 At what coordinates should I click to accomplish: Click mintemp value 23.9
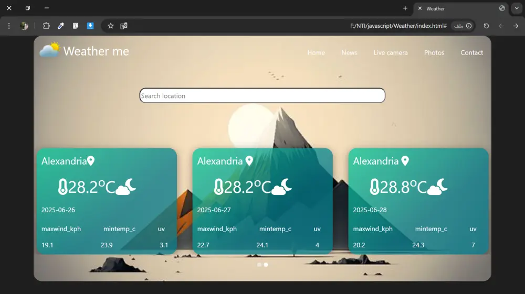(107, 245)
